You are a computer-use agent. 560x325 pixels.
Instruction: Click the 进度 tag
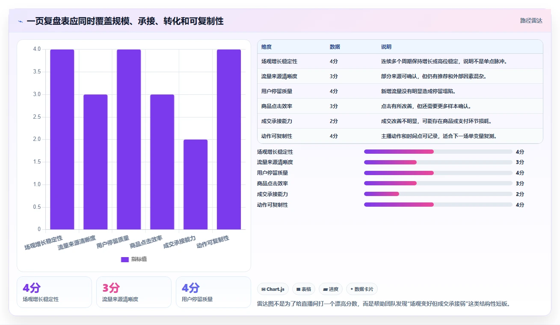[x=331, y=289]
